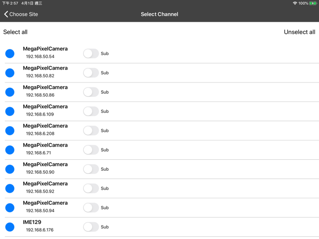Image resolution: width=319 pixels, height=239 pixels.
Task: Deselect blue circle for camera 192.168.50.90
Action: [10, 169]
